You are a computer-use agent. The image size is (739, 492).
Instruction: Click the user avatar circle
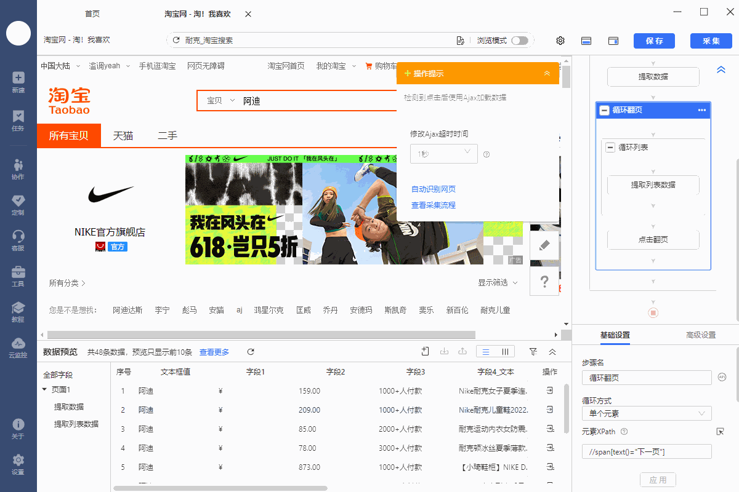coord(18,33)
